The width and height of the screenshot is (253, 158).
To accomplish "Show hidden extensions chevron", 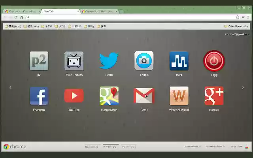I will pos(243,17).
